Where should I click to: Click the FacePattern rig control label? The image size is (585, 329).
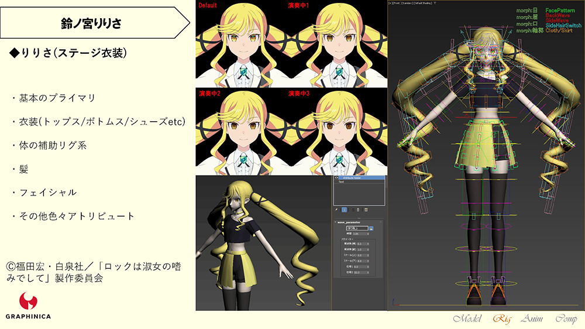(x=561, y=11)
